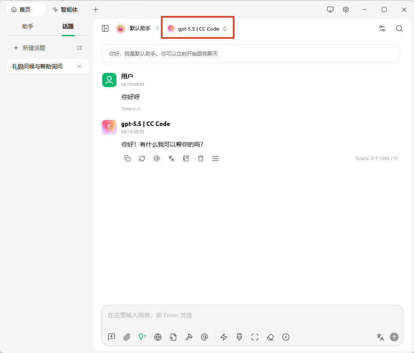This screenshot has height=353, width=414.
Task: Copy the gpt-5.5 reply
Action: tap(127, 158)
